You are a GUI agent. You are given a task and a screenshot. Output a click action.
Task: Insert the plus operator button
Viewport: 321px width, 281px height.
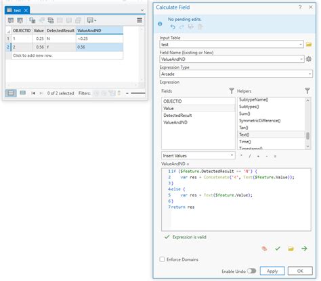coord(258,156)
